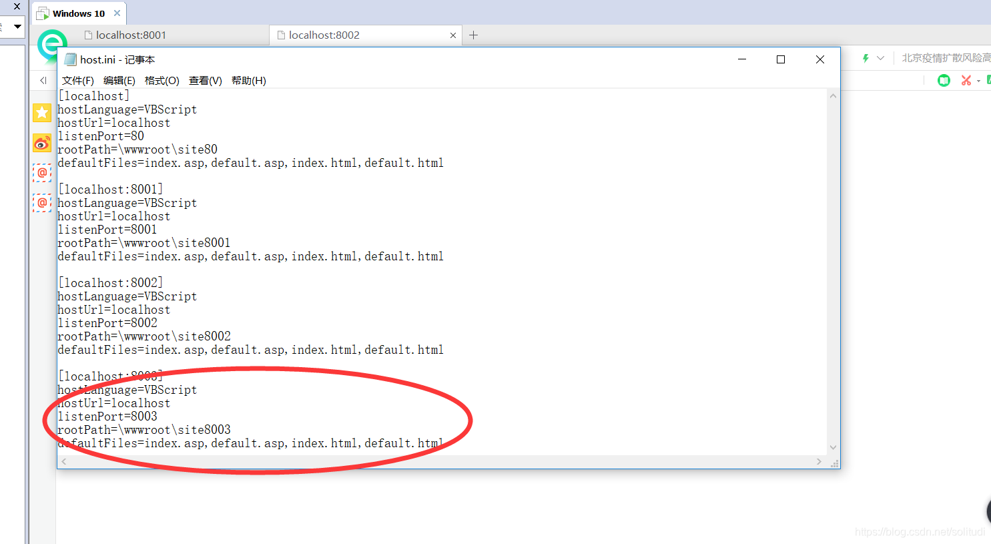Close the localhost:8002 browser tab
Viewport: 991px width, 544px height.
tap(453, 35)
